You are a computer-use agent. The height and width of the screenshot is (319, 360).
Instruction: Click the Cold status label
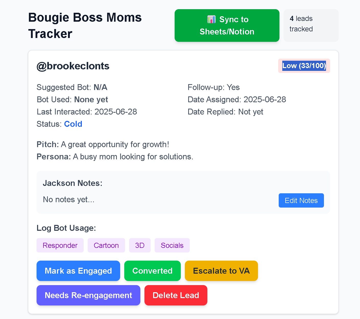(x=73, y=124)
